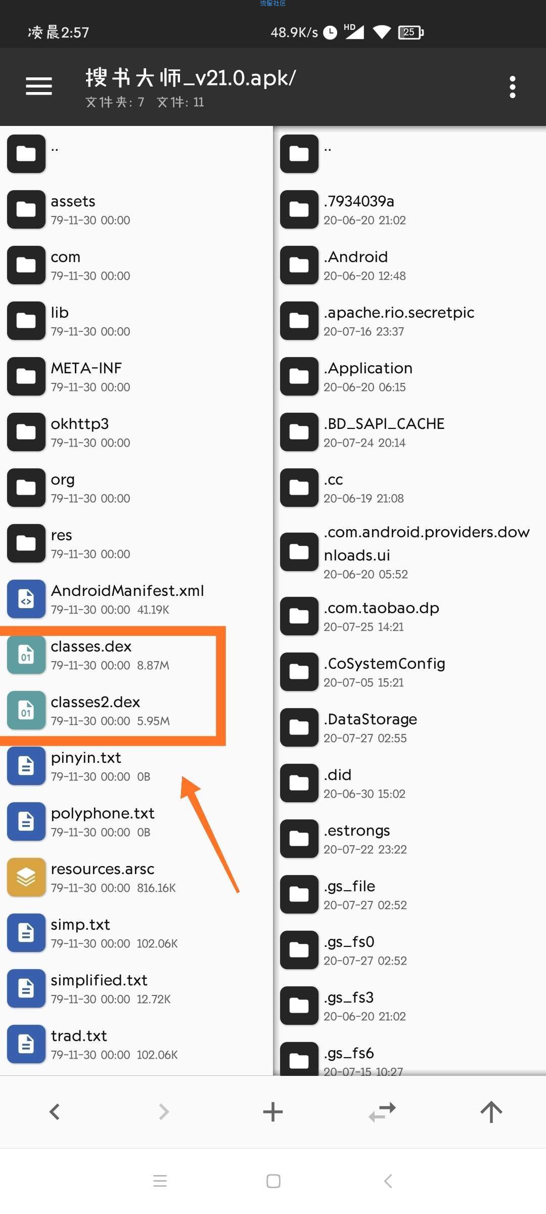Go forward with bottom toolbar right chevron
This screenshot has width=546, height=1214.
click(x=164, y=1112)
